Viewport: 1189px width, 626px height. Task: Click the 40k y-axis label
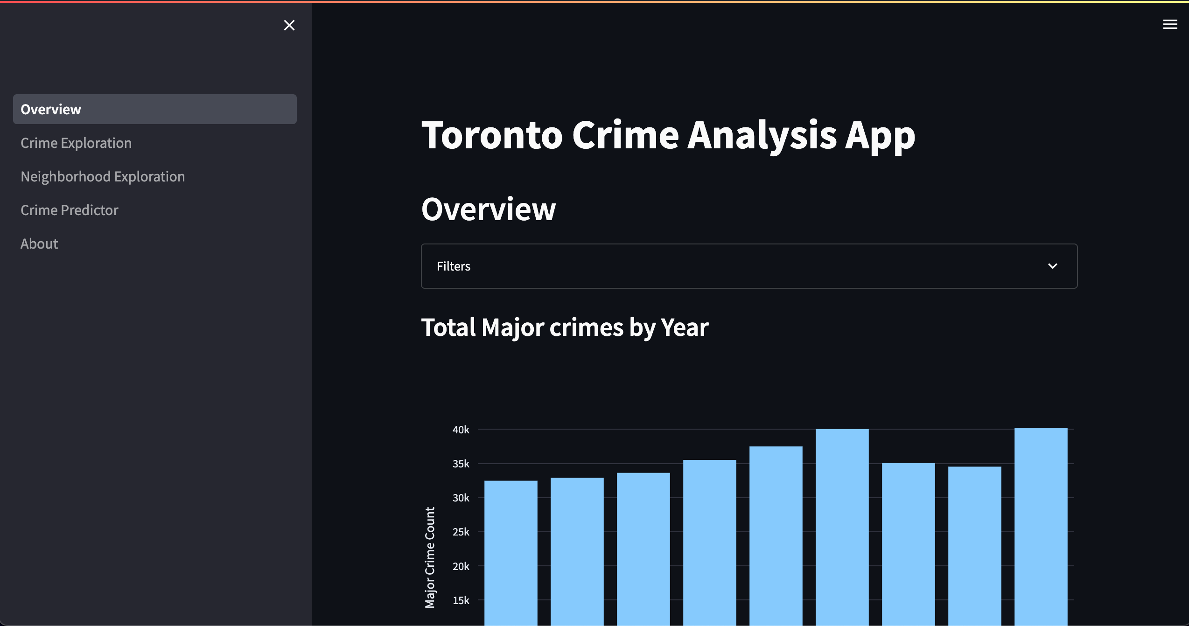(x=461, y=430)
